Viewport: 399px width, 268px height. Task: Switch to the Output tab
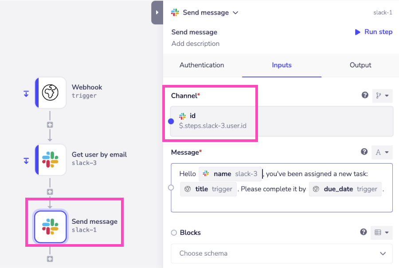pos(360,65)
